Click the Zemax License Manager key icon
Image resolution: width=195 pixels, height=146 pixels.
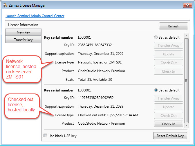pyautogui.click(x=5, y=5)
